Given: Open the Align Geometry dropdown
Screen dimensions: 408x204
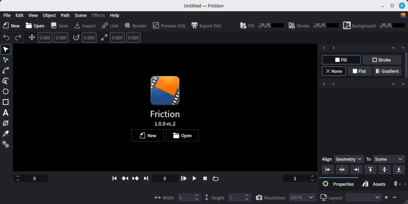Looking at the screenshot, I should pyautogui.click(x=349, y=159).
